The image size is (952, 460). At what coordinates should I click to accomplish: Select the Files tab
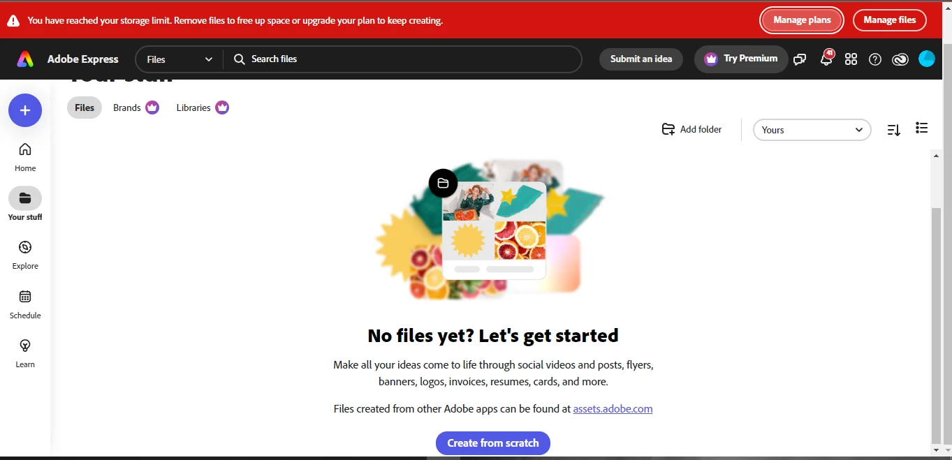pos(85,107)
